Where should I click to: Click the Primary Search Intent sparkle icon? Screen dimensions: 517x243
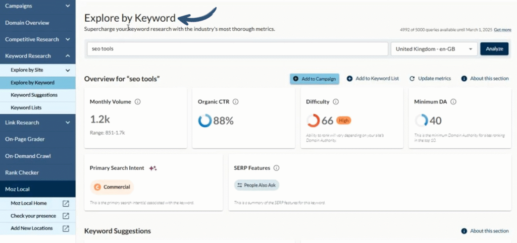[152, 168]
